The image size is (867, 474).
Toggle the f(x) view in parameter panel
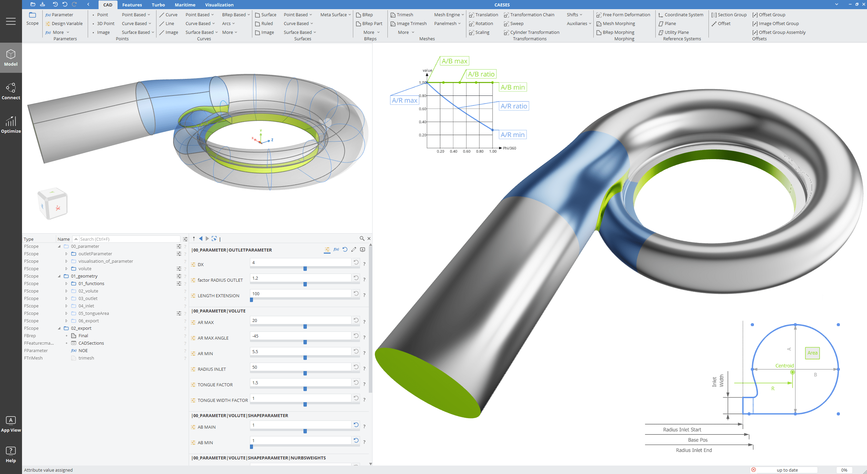pyautogui.click(x=336, y=250)
